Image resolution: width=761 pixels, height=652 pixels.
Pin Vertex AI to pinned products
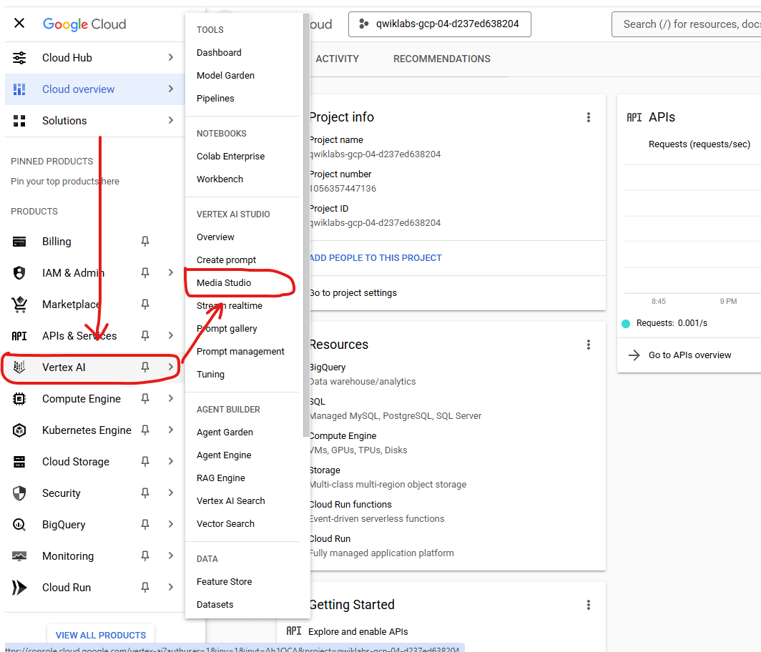point(145,367)
